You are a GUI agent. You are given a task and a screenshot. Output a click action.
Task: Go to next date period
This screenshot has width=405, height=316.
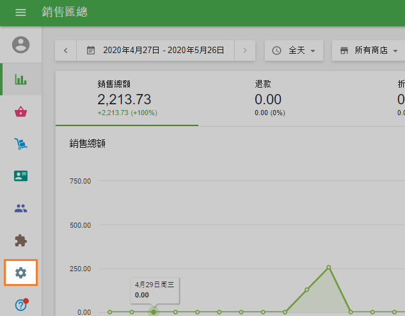coord(244,51)
